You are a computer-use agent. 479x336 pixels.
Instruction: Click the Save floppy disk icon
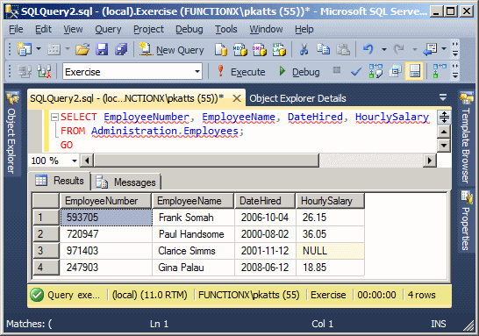point(102,49)
